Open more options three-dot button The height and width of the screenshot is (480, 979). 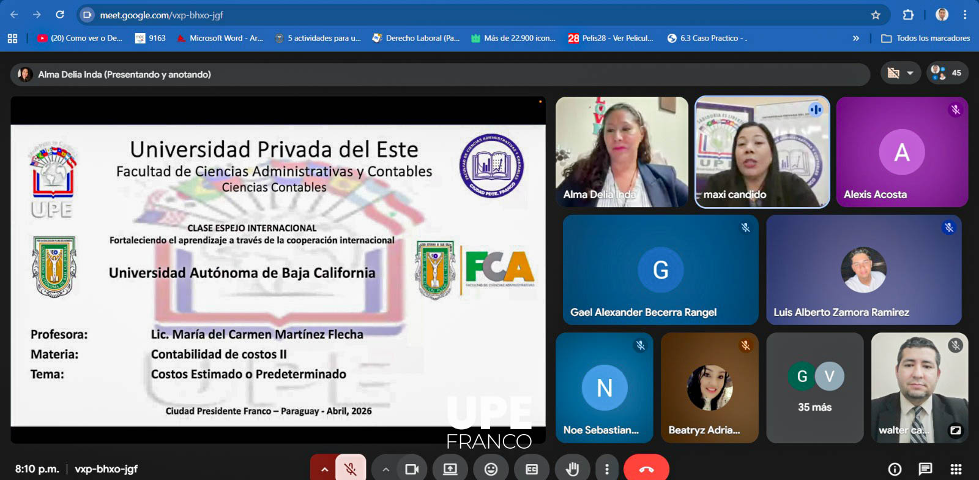pos(606,469)
